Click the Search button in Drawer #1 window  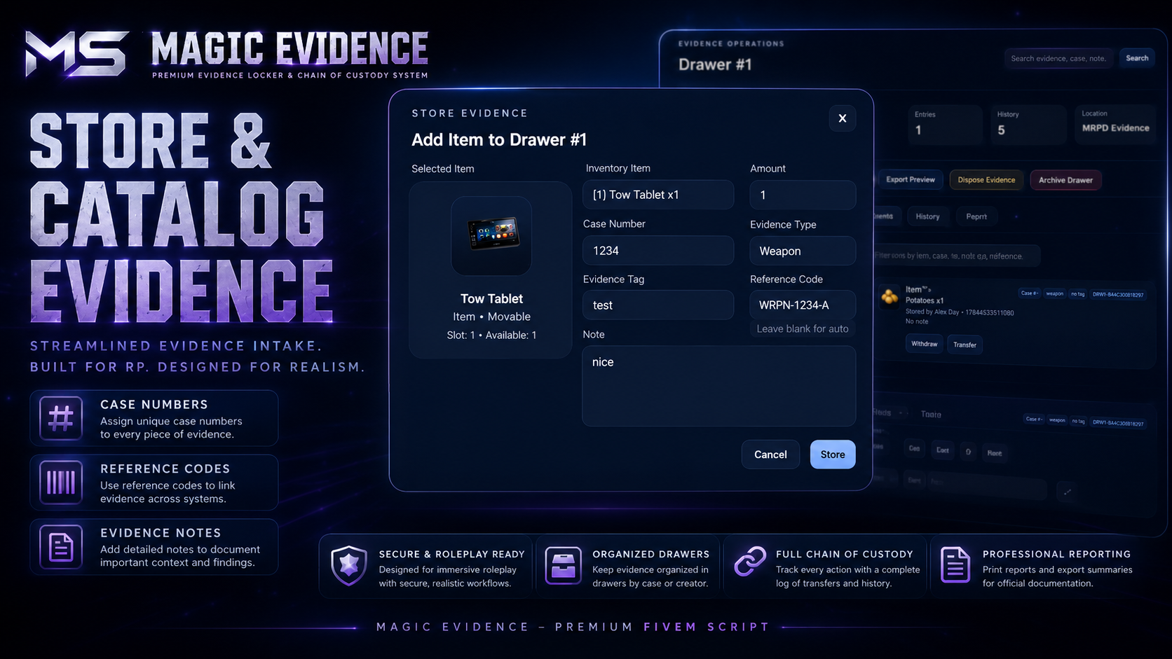1137,58
